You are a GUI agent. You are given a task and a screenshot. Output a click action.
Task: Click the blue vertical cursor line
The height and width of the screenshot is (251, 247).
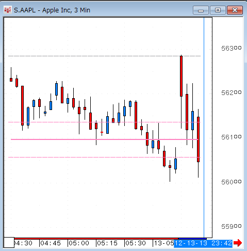(204, 128)
